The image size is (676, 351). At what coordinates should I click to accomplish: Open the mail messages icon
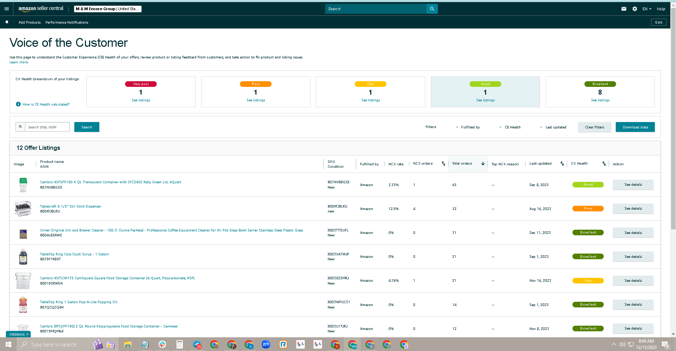point(624,9)
